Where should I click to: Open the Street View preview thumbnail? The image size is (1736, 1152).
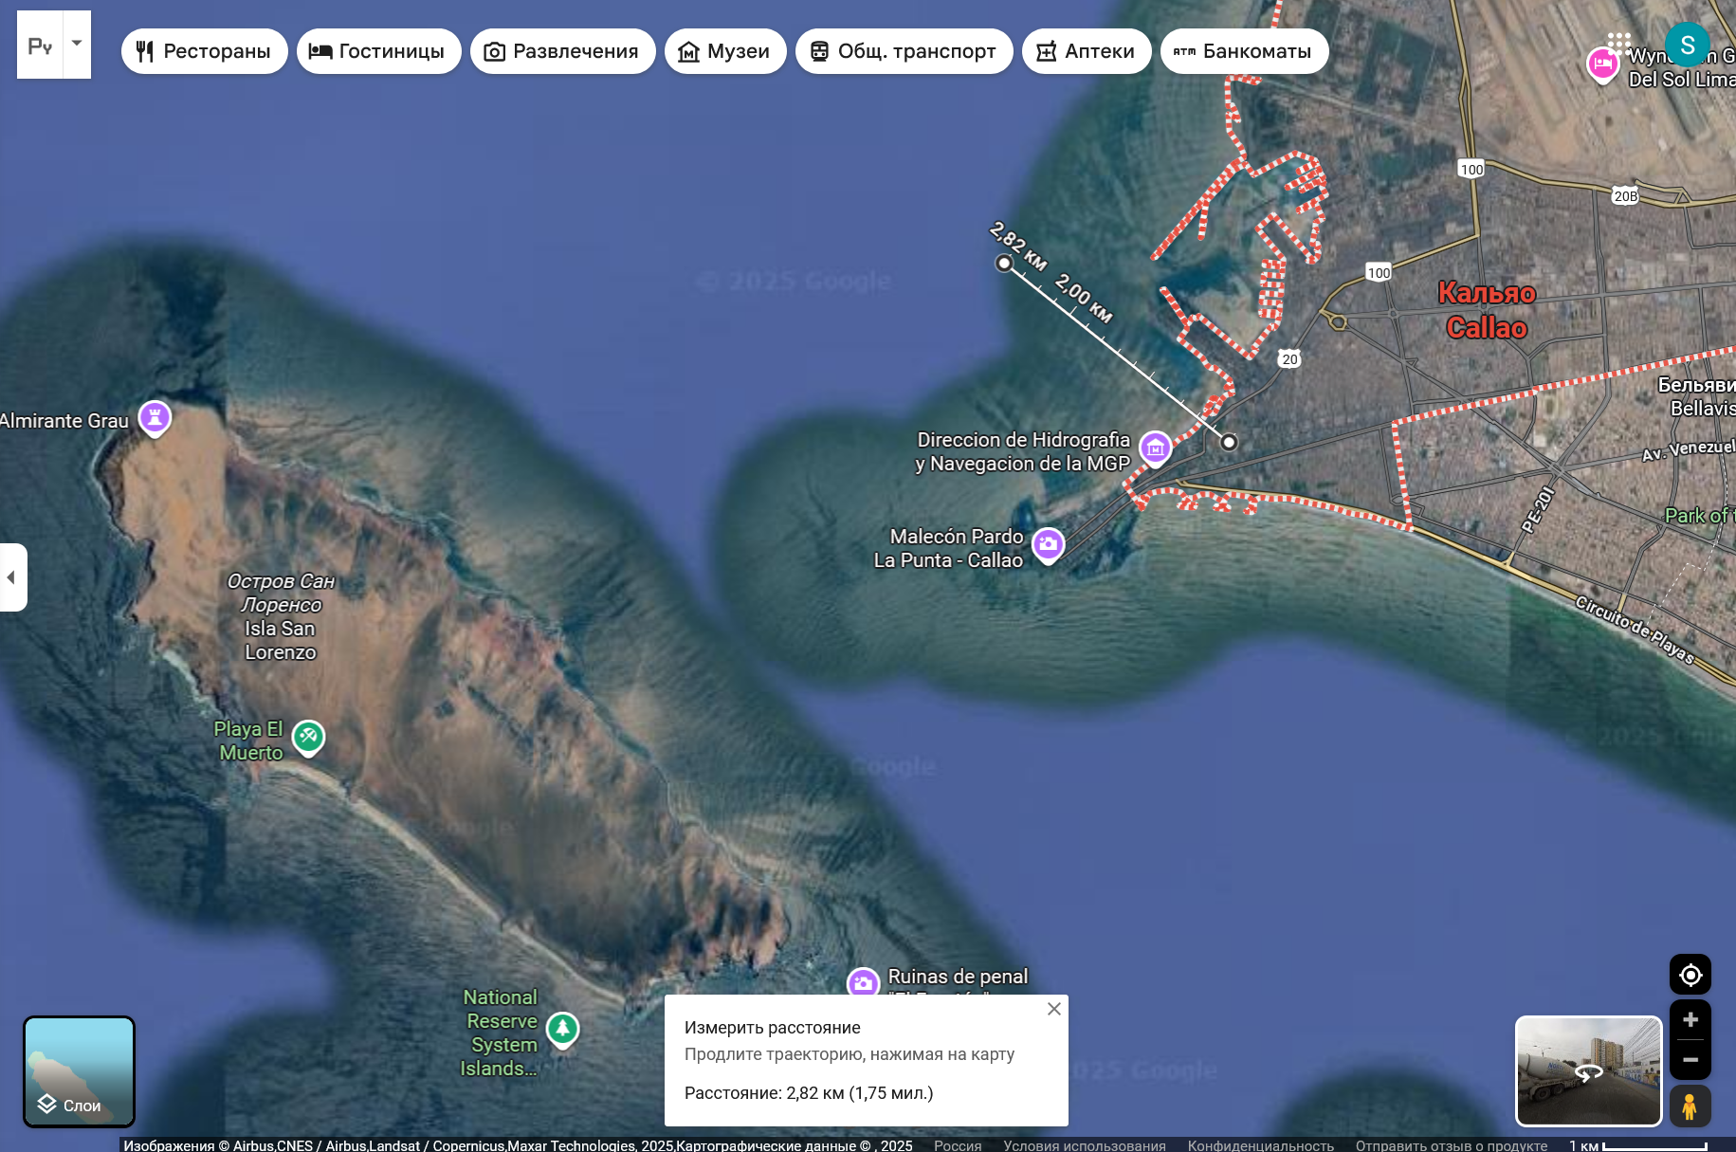[1588, 1071]
